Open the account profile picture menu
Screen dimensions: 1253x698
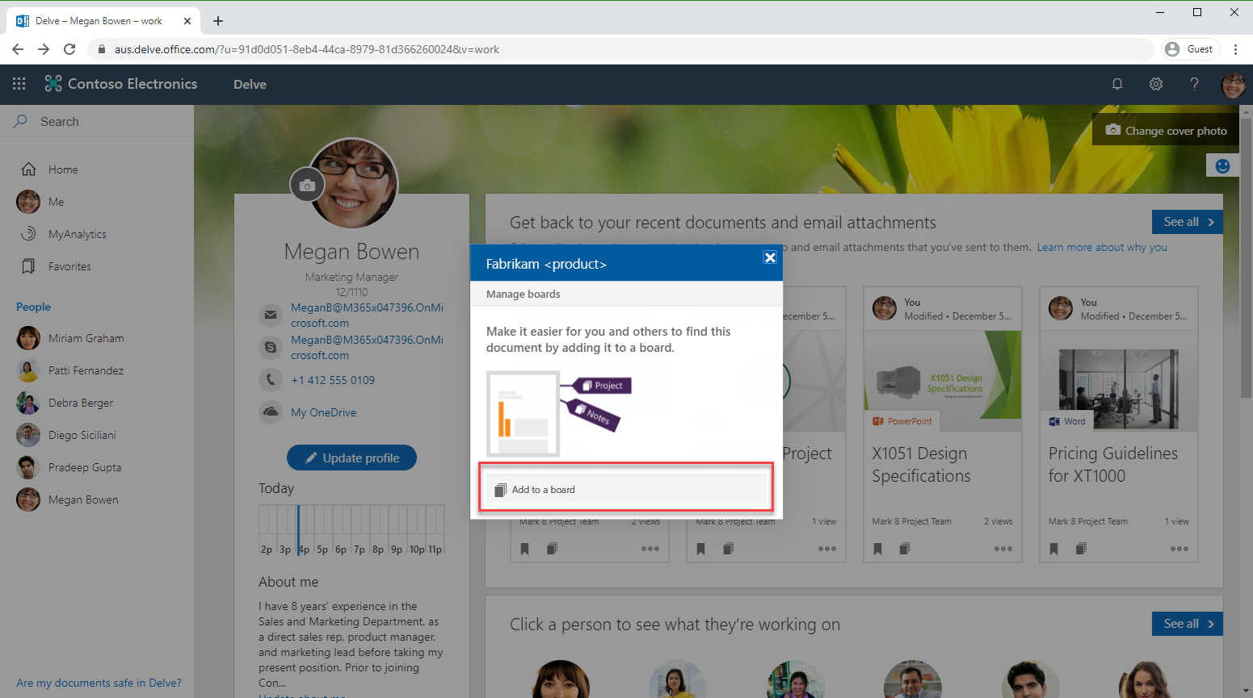pyautogui.click(x=1233, y=84)
